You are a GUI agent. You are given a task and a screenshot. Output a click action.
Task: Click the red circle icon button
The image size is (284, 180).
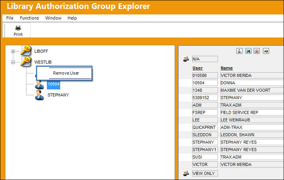[257, 51]
